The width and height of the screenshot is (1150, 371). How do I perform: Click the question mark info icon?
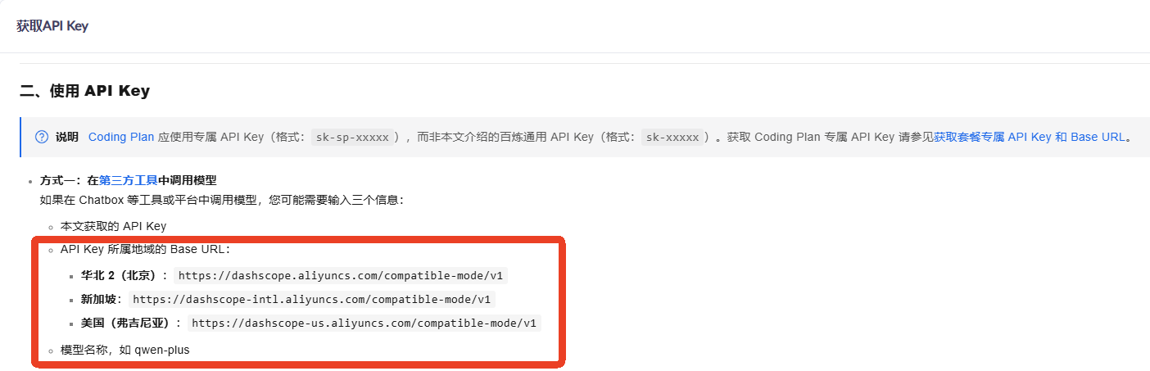(x=42, y=137)
